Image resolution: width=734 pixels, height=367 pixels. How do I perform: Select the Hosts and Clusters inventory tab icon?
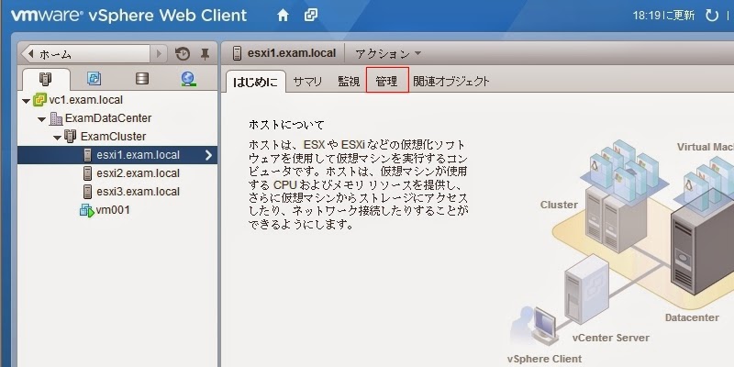coord(45,79)
